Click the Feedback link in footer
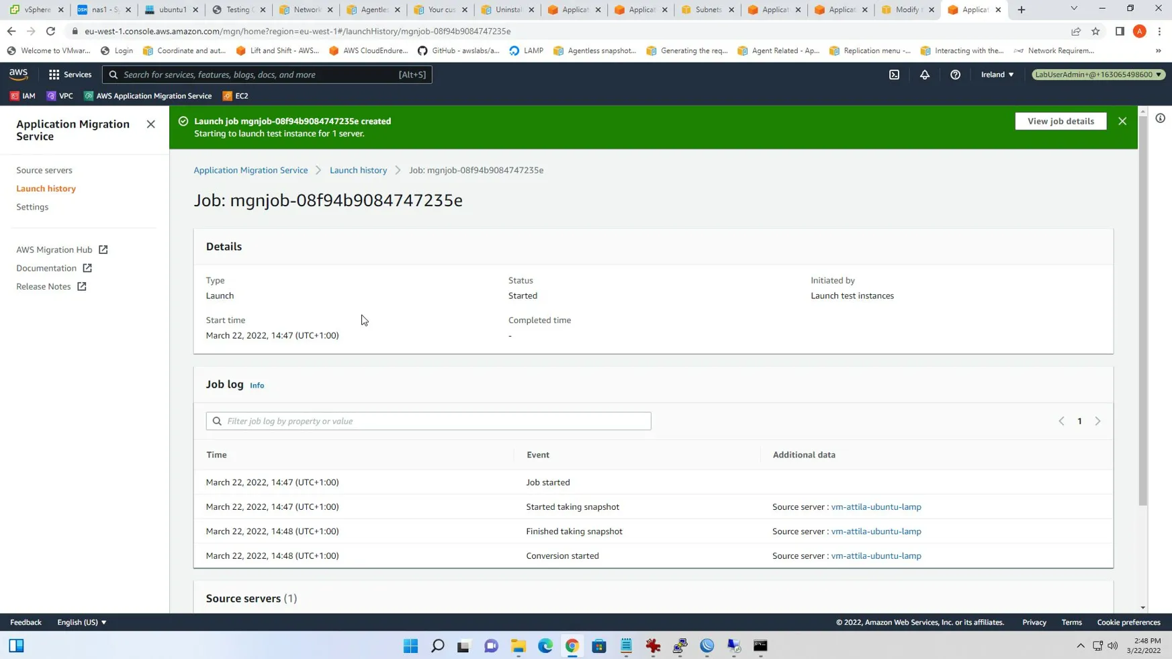The width and height of the screenshot is (1172, 659). [x=26, y=622]
